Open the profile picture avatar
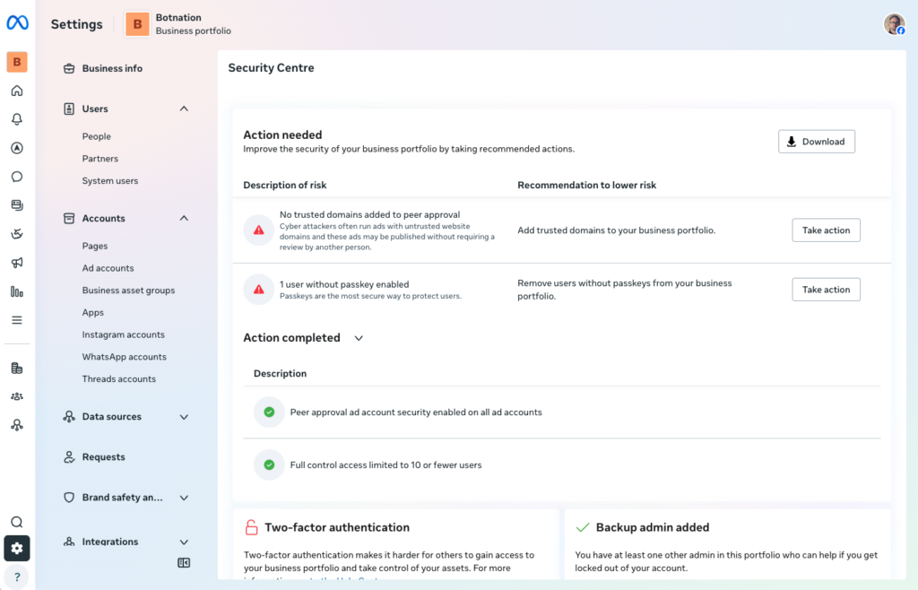The image size is (918, 590). pyautogui.click(x=894, y=24)
